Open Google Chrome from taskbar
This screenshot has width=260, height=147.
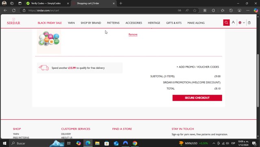(135, 143)
